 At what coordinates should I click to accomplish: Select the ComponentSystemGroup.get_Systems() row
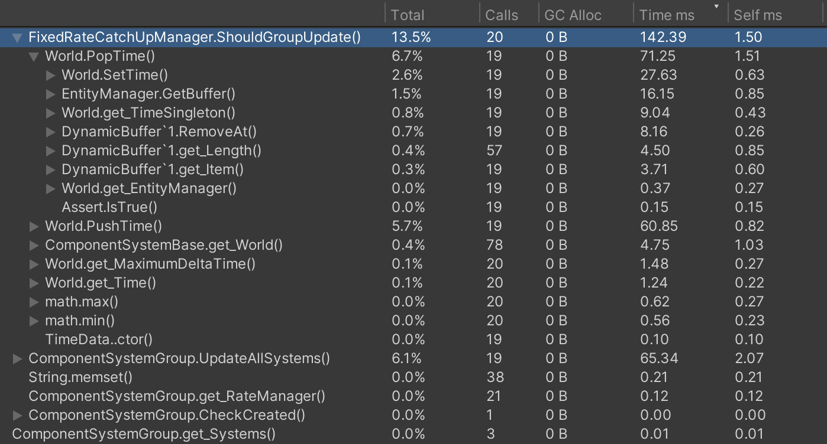point(413,435)
